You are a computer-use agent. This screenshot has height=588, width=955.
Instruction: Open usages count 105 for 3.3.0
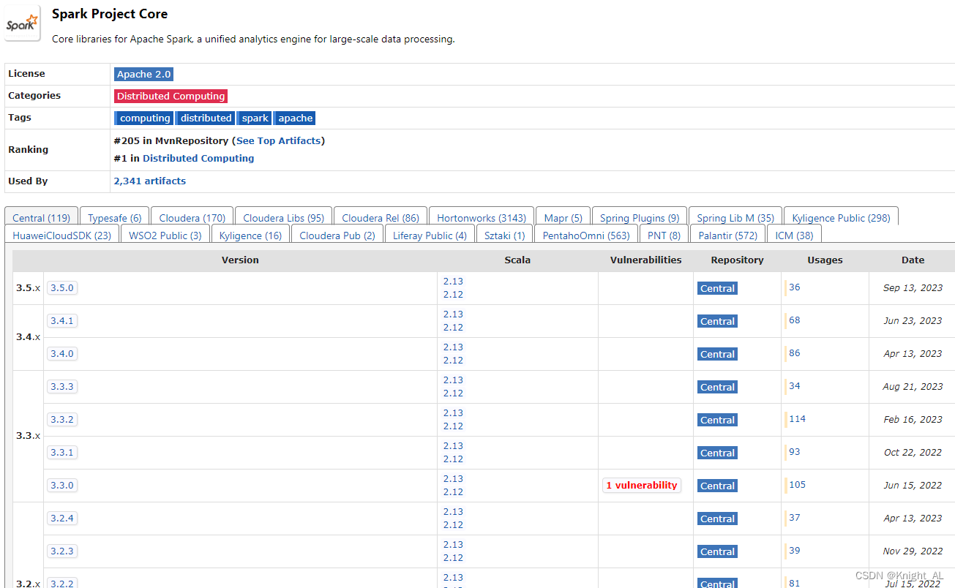[797, 485]
